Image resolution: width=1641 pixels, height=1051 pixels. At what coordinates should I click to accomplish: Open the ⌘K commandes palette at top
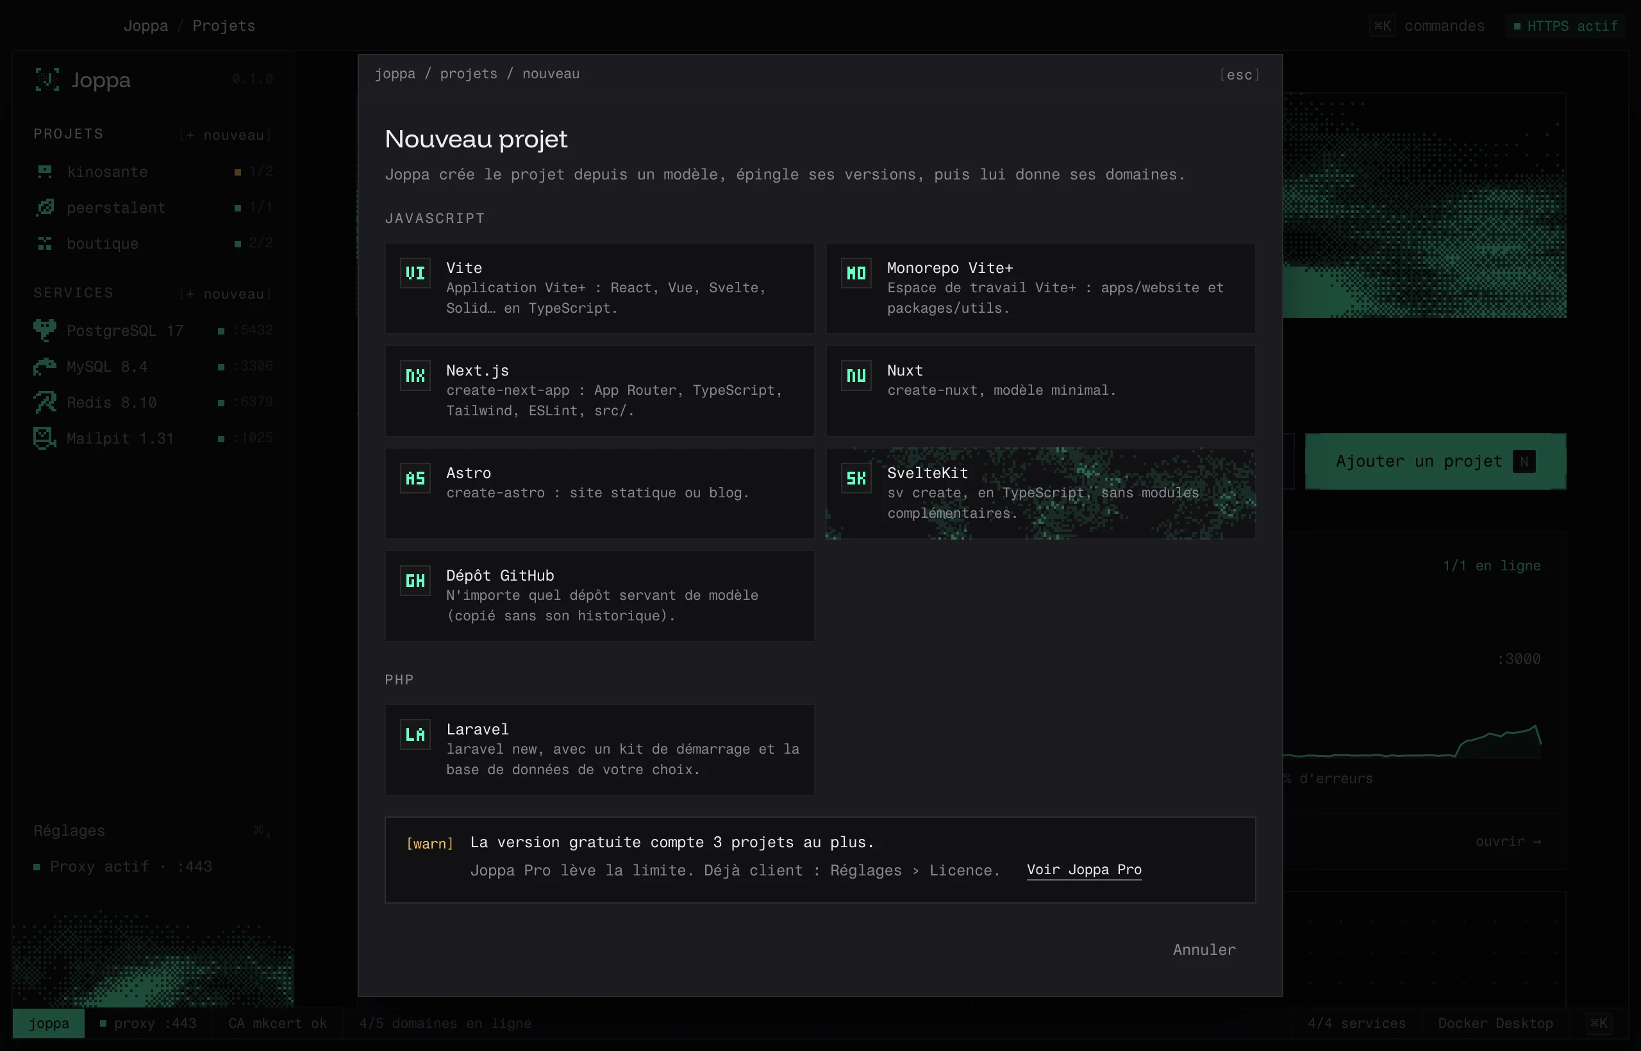pos(1428,26)
